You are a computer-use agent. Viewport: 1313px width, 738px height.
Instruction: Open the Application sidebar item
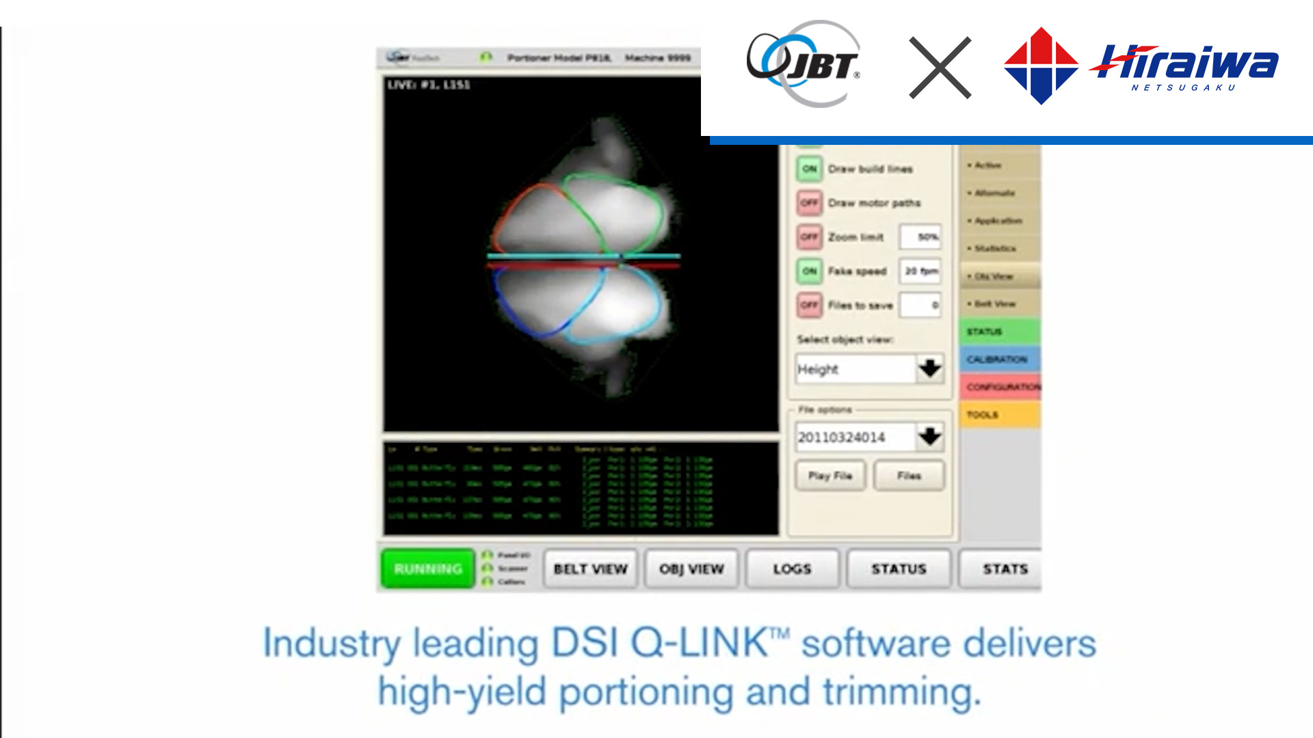[x=1000, y=221]
